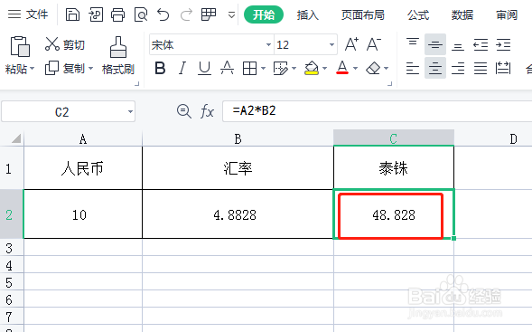Open font settings dialog launcher
532x332 pixels.
point(390,83)
